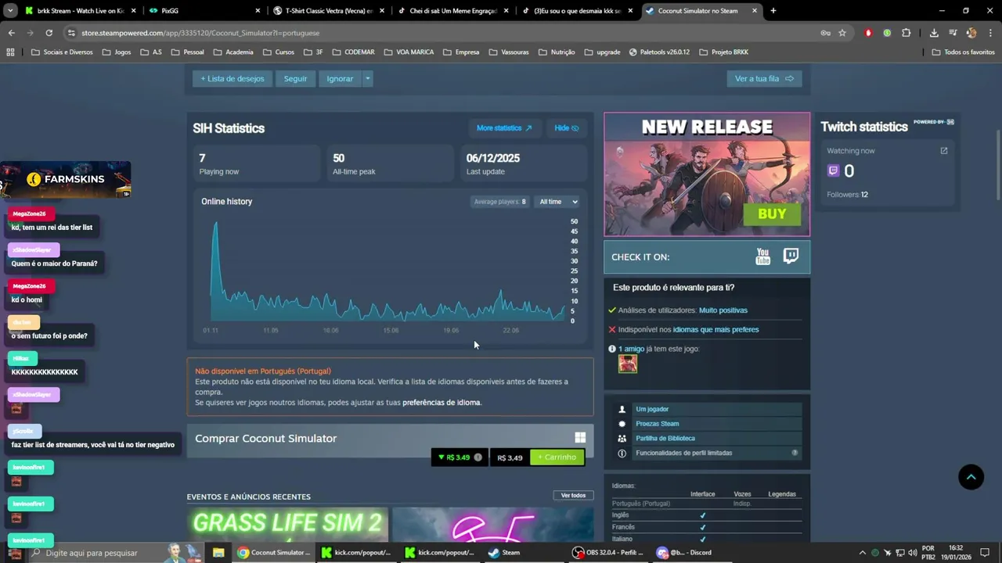Open the Sociais e Diversos bookmark folder
This screenshot has height=563, width=1002.
point(61,52)
